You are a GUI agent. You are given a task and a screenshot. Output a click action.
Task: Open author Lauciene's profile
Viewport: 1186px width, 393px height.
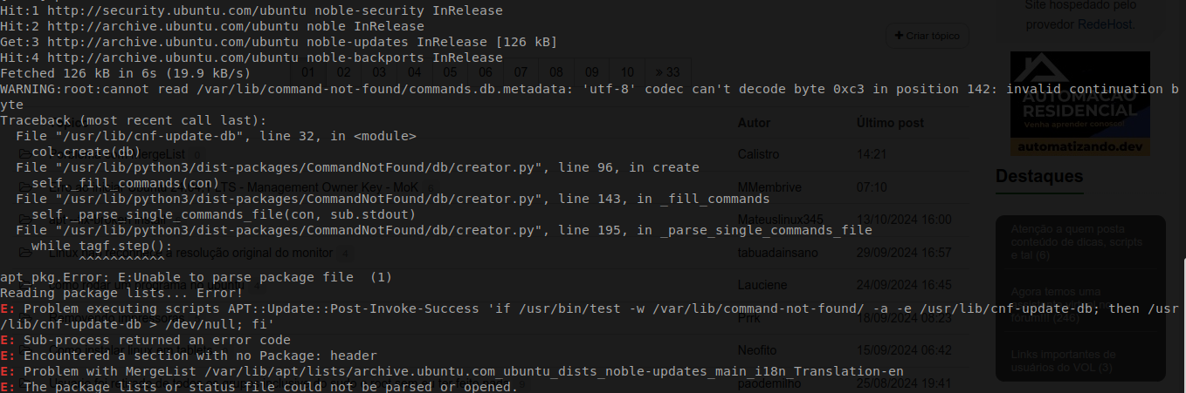tap(762, 284)
